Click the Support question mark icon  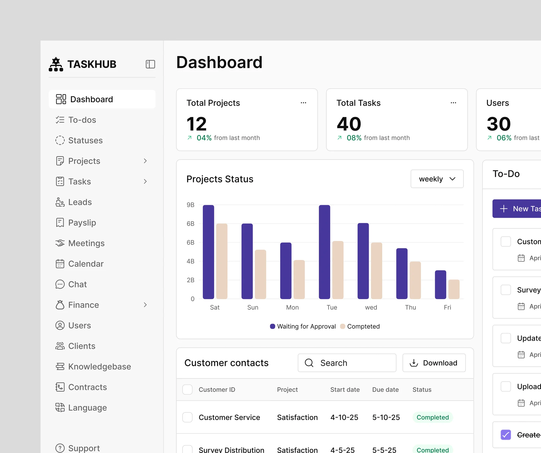[60, 448]
